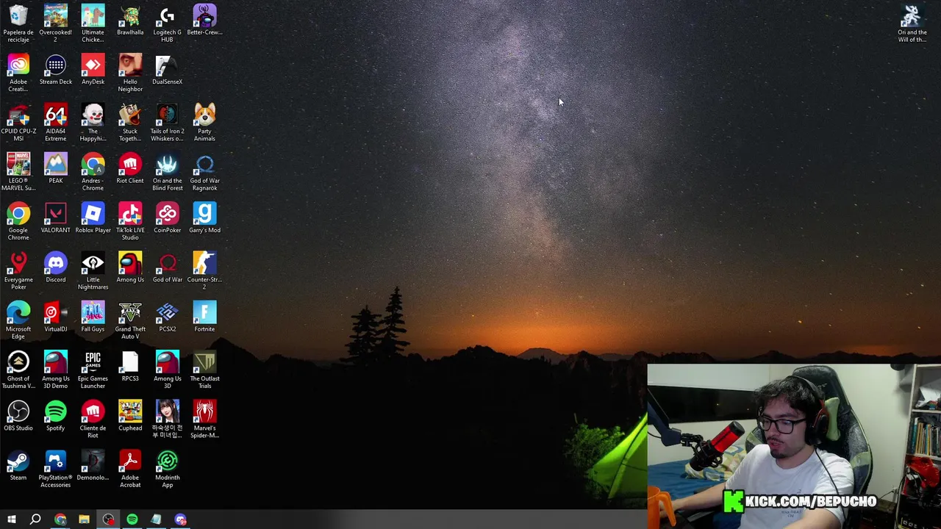Select the Hello Neighbor shortcut
The height and width of the screenshot is (529, 941).
(x=130, y=73)
